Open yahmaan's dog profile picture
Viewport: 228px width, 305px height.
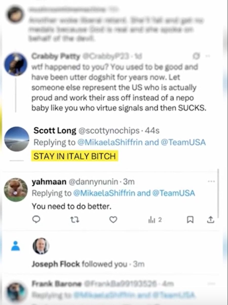[16, 190]
